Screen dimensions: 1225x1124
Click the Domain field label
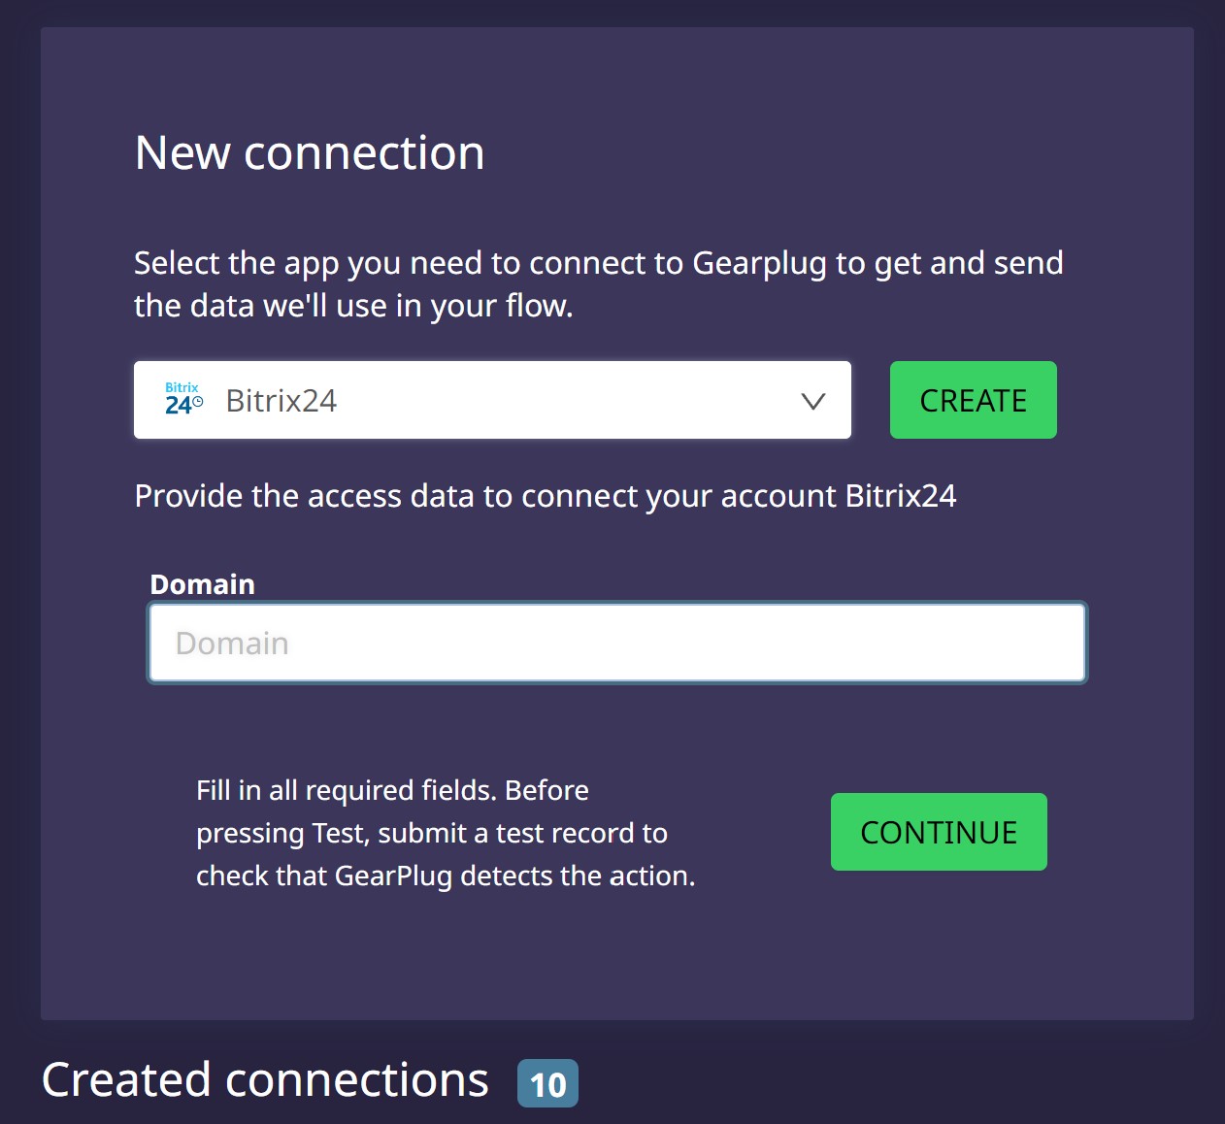[x=202, y=584]
